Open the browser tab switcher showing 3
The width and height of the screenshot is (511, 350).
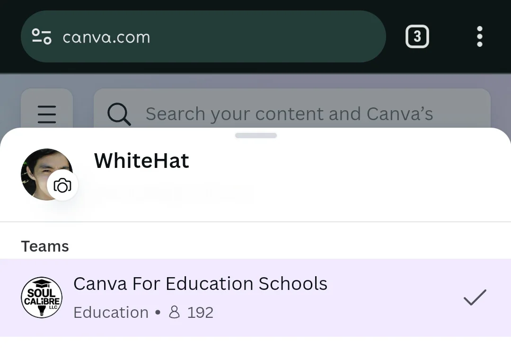click(417, 36)
